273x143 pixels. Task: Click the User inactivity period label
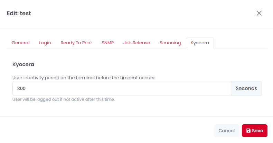point(84,78)
